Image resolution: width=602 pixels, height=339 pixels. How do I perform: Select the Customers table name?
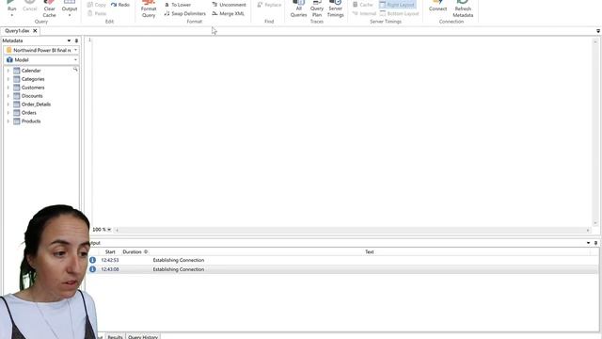(x=33, y=88)
